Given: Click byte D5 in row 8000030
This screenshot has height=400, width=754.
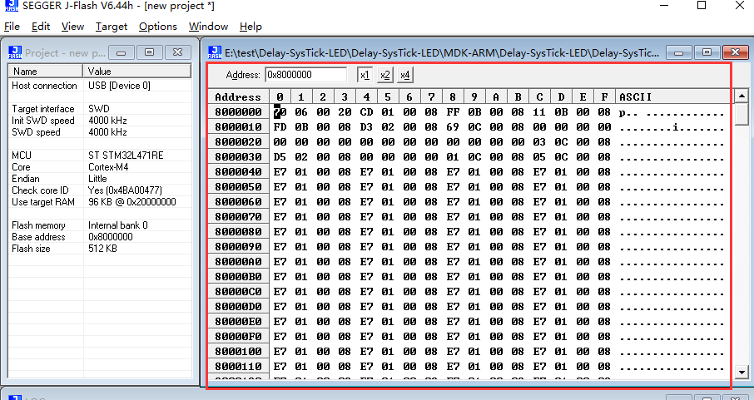Looking at the screenshot, I should [x=280, y=156].
